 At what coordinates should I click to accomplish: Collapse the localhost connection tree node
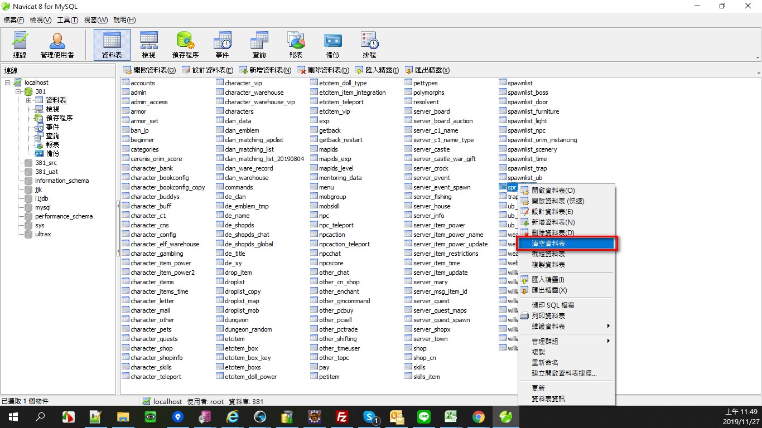click(x=8, y=82)
